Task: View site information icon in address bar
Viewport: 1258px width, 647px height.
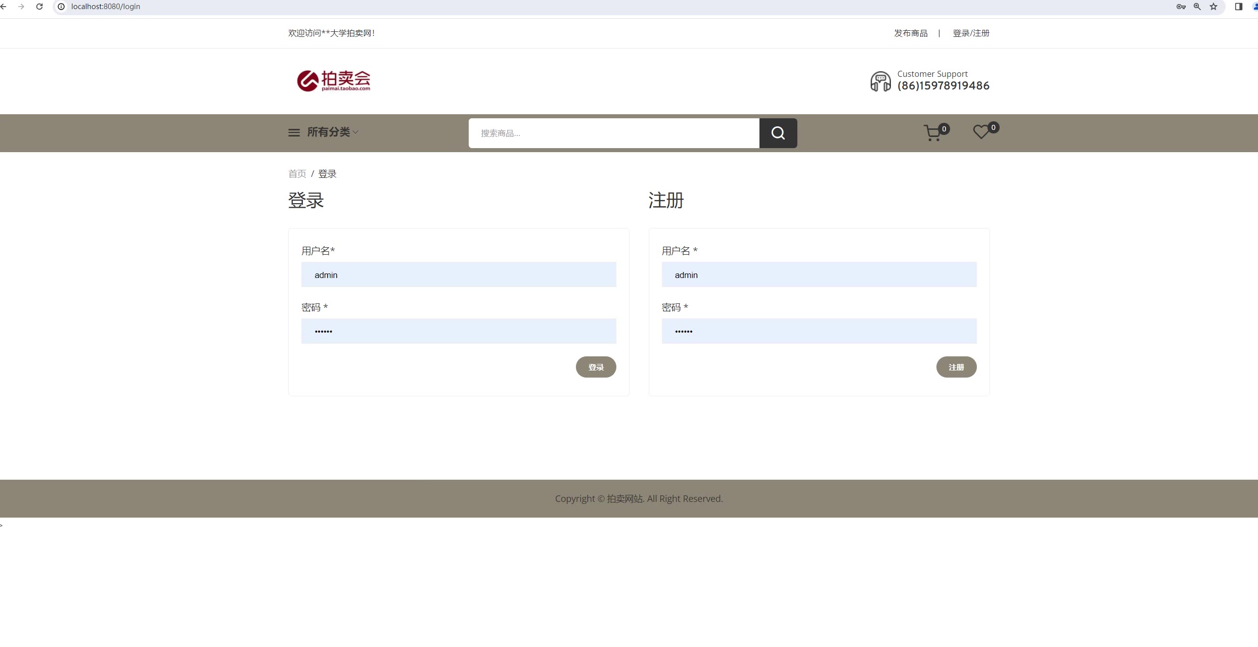Action: pyautogui.click(x=61, y=7)
